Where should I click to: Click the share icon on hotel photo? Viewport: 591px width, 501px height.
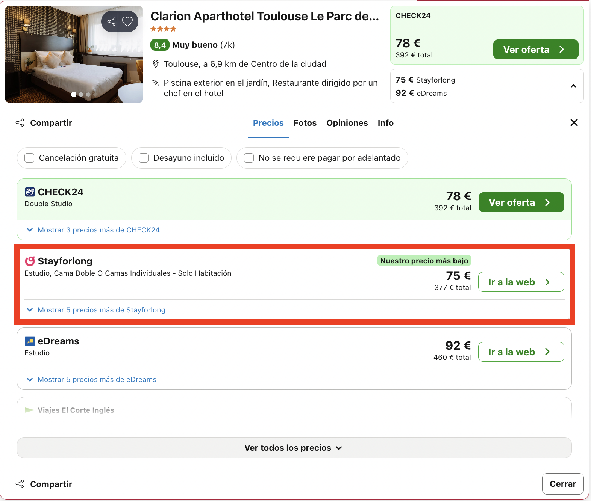[x=111, y=21]
